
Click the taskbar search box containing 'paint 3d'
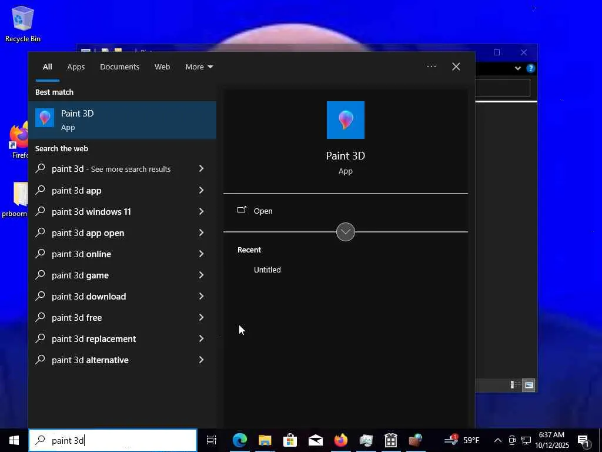tap(113, 440)
